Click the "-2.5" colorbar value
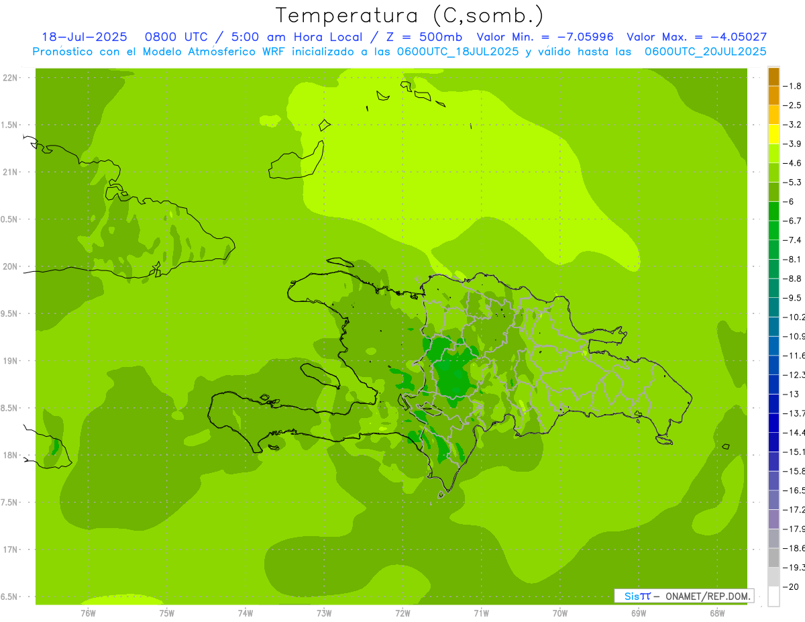Viewport: 805px width, 622px height. pyautogui.click(x=793, y=105)
